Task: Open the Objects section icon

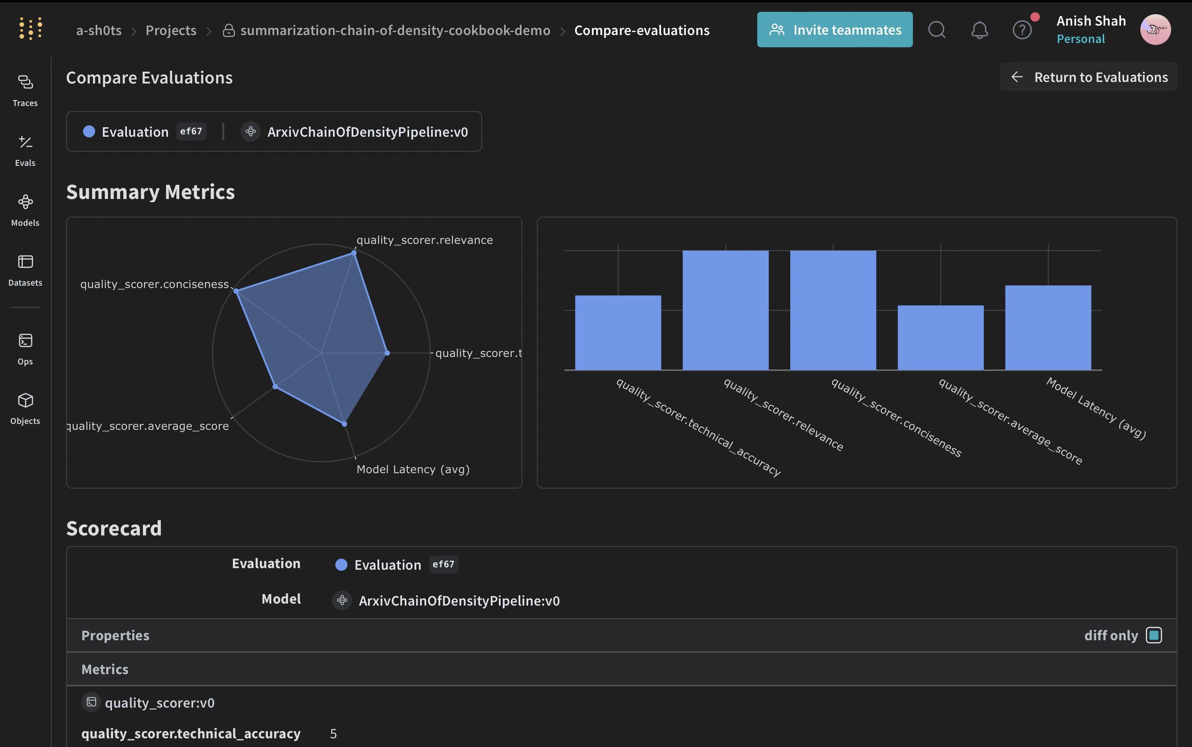Action: click(25, 408)
